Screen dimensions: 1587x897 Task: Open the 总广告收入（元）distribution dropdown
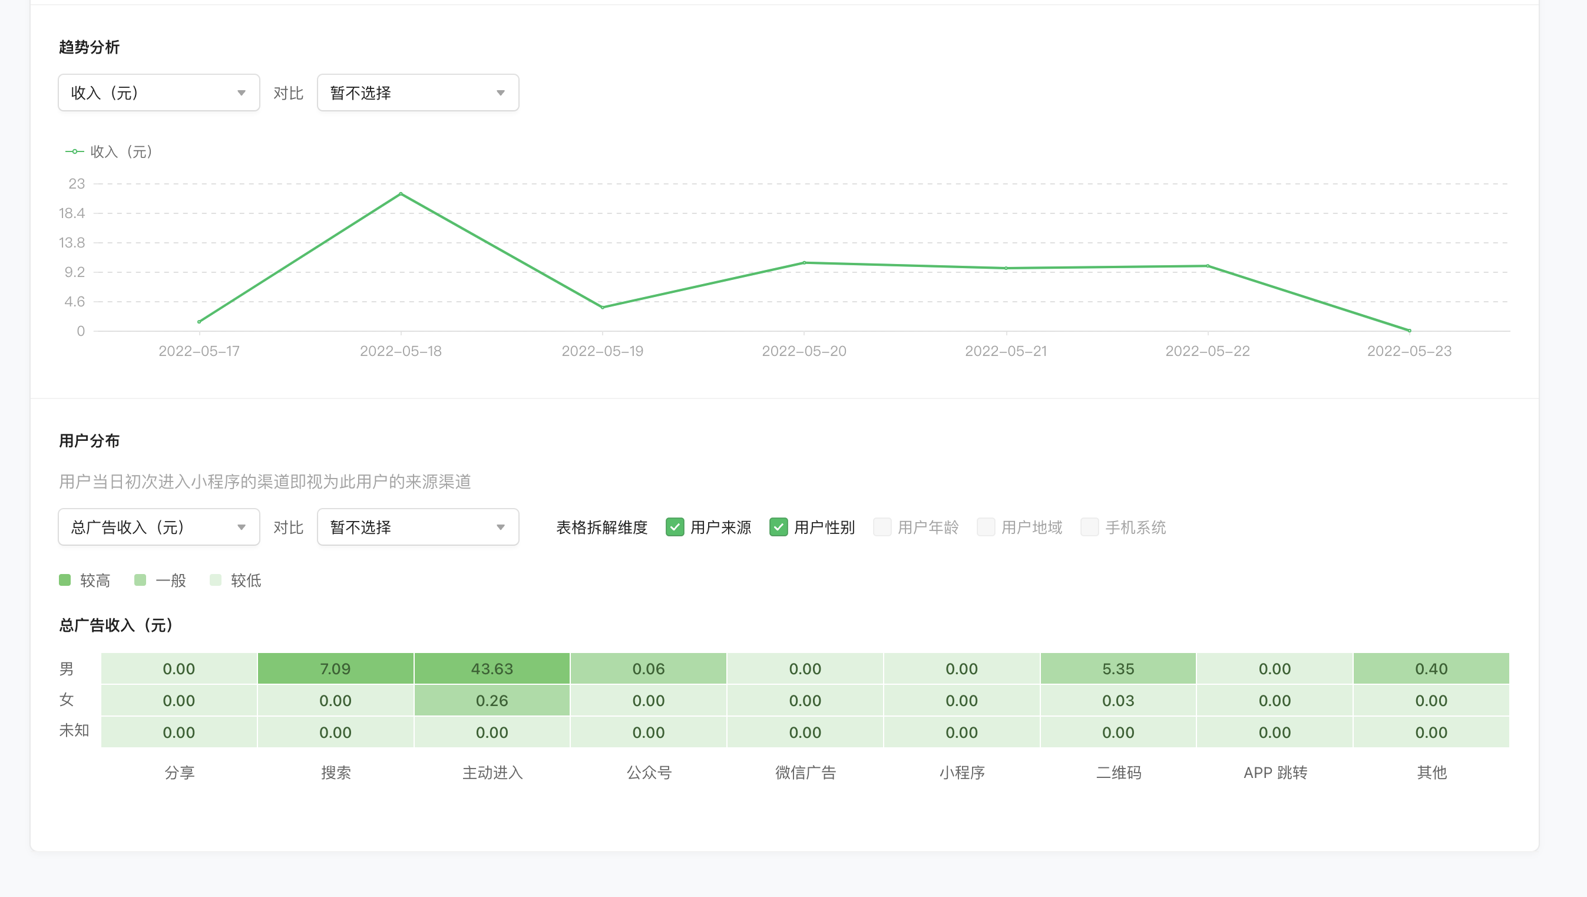click(158, 527)
